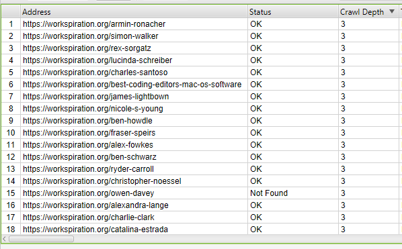
Task: Select row number 10 header
Action: point(11,133)
